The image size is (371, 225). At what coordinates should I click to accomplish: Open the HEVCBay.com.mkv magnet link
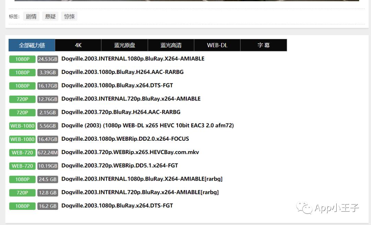tap(130, 152)
